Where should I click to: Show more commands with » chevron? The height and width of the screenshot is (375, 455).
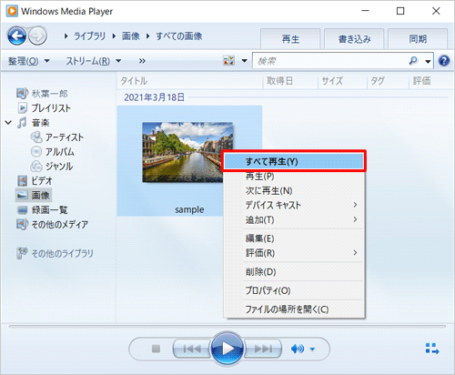[142, 61]
